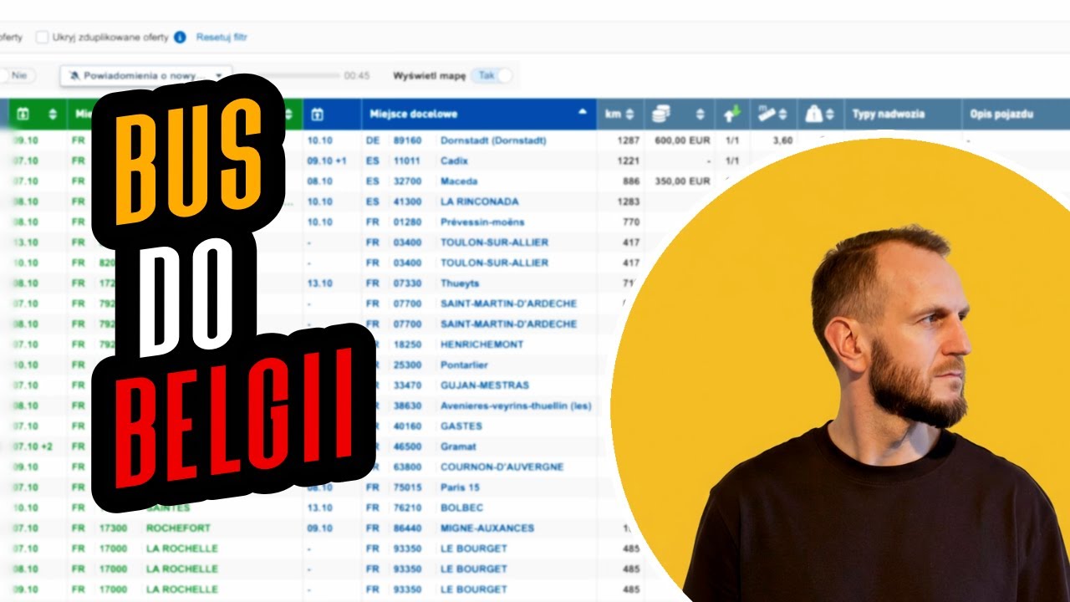Open offer to Pontarlier
Viewport: 1070px width, 602px height.
tap(464, 365)
